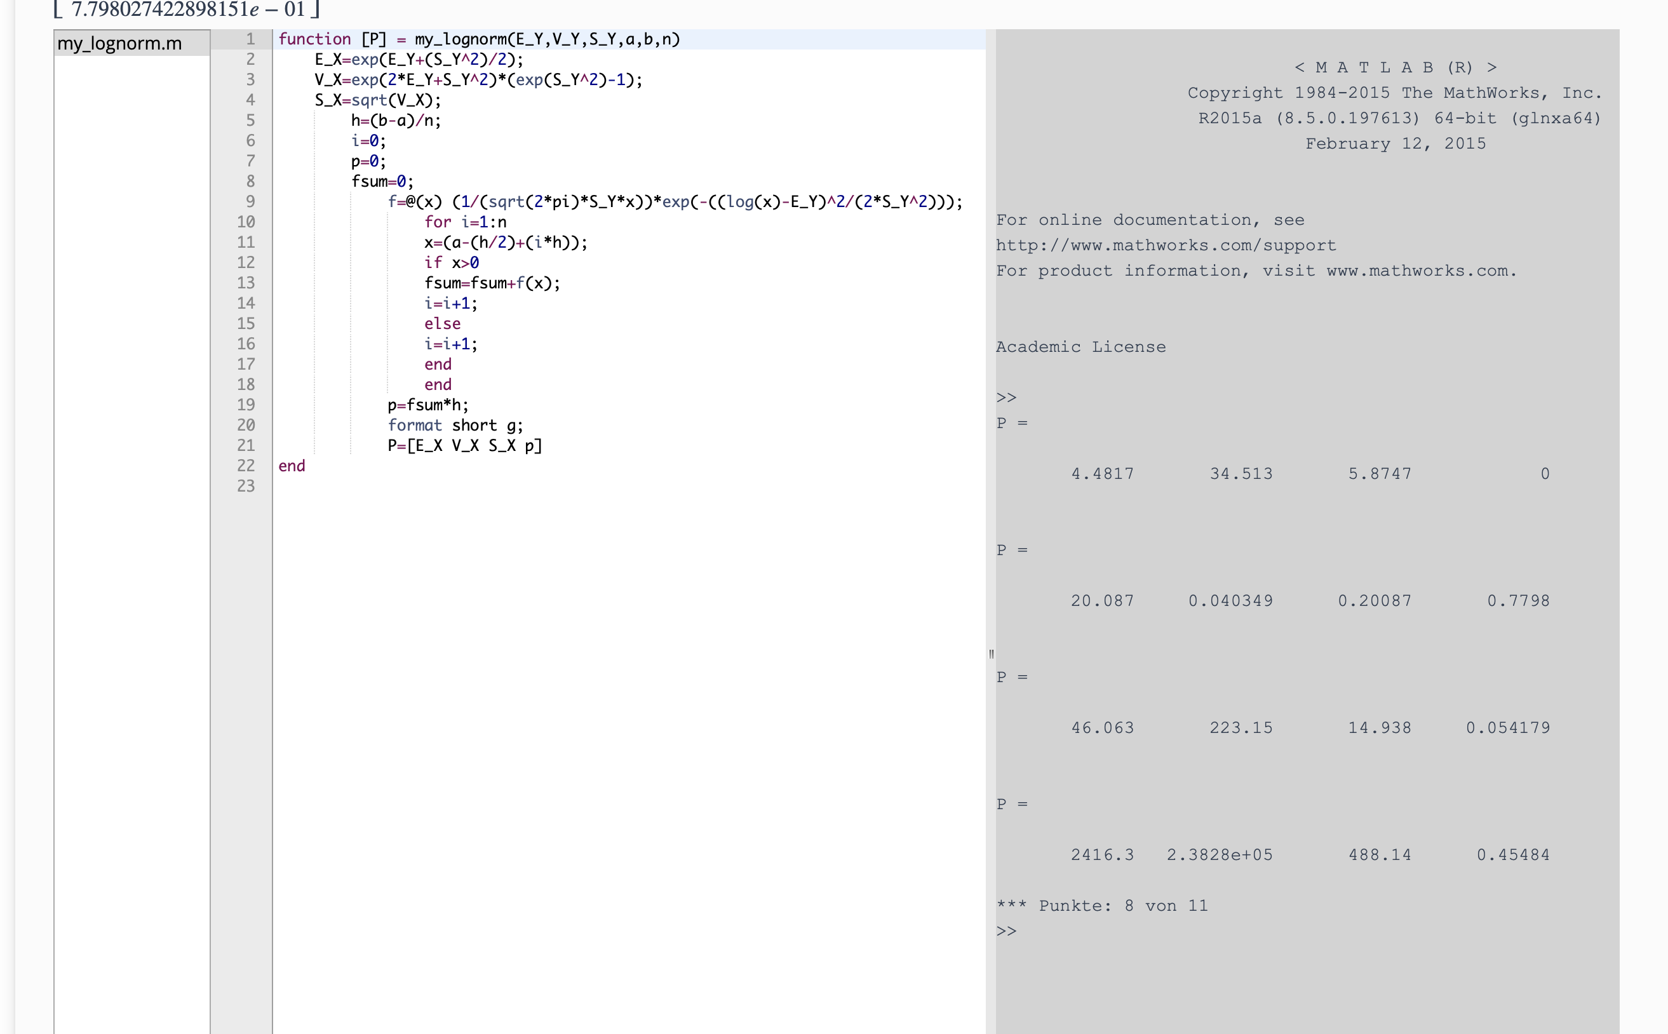Click the 'if x>0' statement
The width and height of the screenshot is (1668, 1034).
tap(452, 262)
